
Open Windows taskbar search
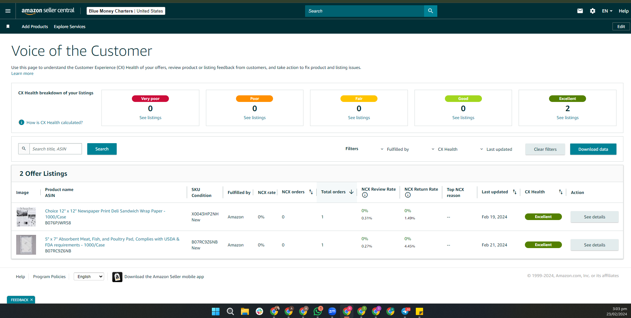230,311
